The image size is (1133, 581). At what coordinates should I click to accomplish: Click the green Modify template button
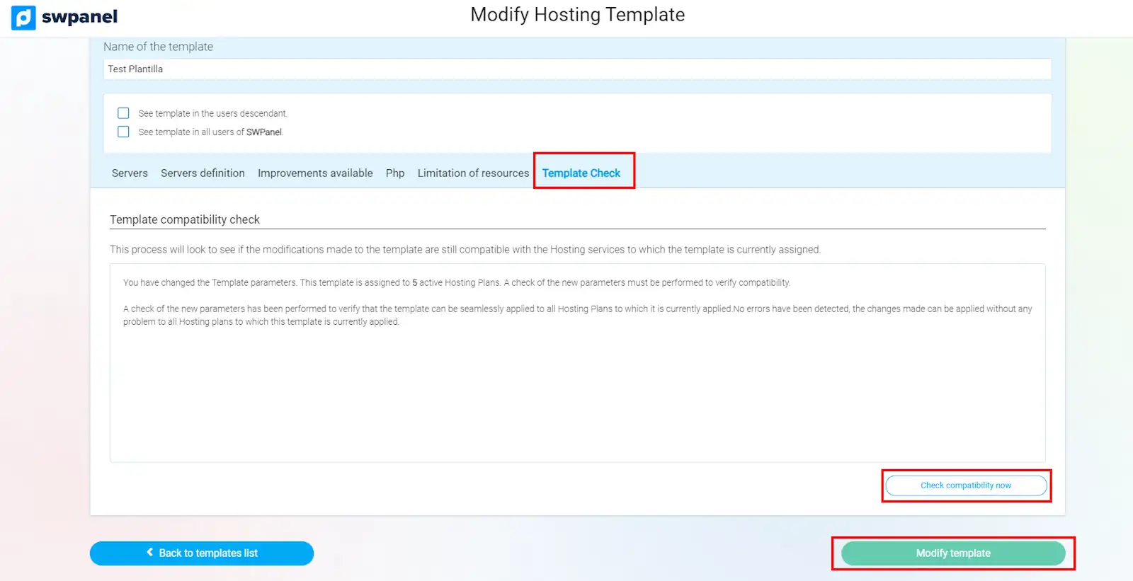click(952, 553)
